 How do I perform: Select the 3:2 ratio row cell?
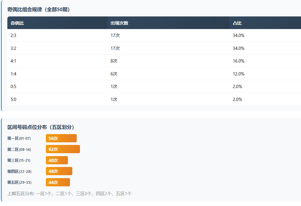click(14, 48)
